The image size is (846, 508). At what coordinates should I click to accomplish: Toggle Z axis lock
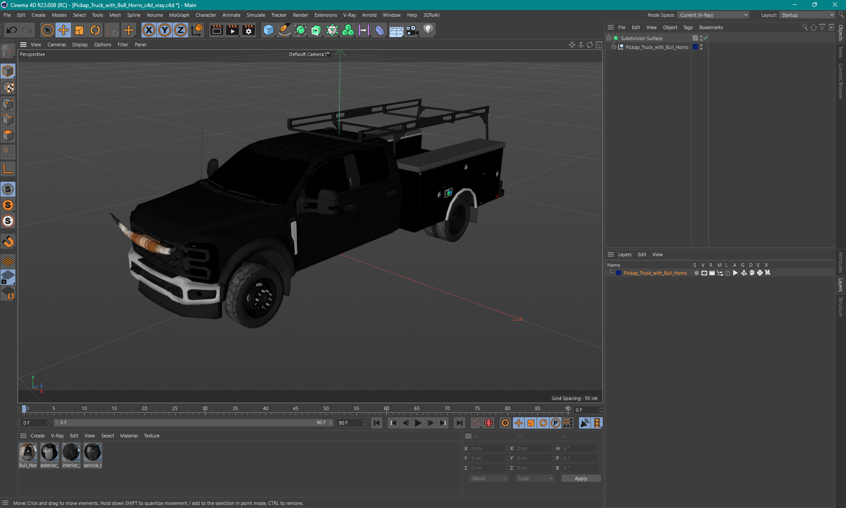pyautogui.click(x=181, y=30)
